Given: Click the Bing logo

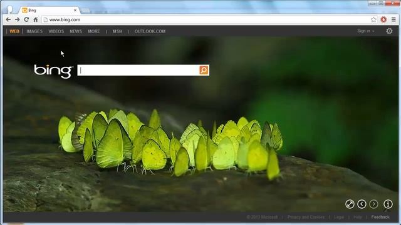Looking at the screenshot, I should (53, 71).
